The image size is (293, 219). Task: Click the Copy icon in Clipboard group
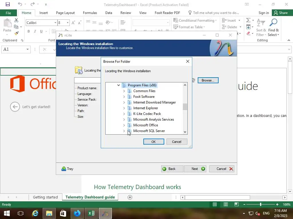[16, 27]
